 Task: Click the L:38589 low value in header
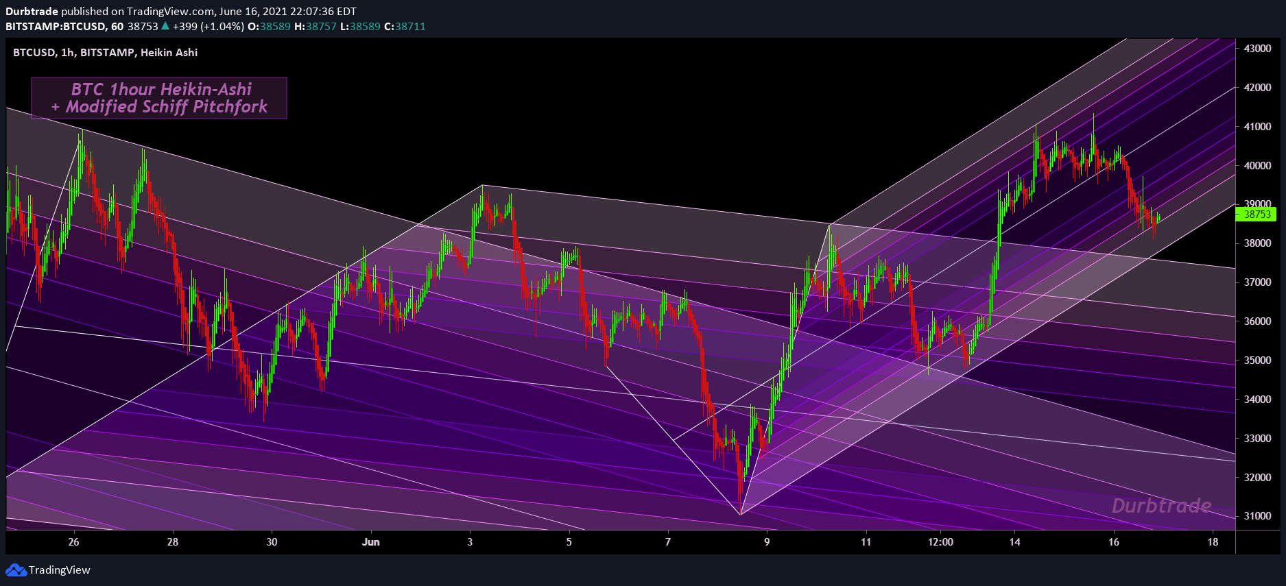point(360,27)
